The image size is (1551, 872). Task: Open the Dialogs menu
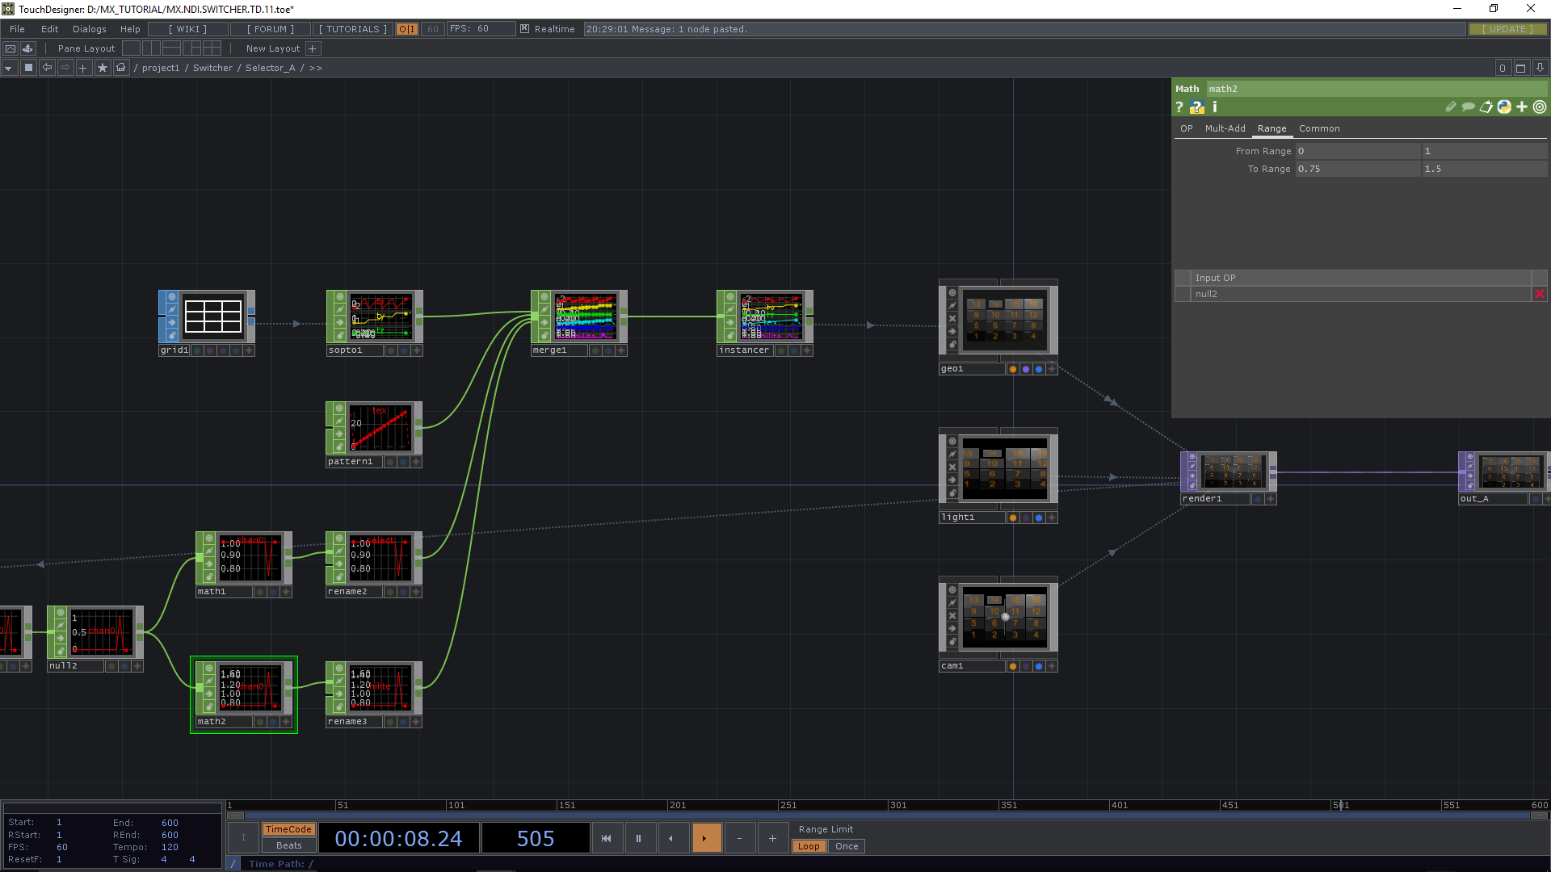click(89, 29)
